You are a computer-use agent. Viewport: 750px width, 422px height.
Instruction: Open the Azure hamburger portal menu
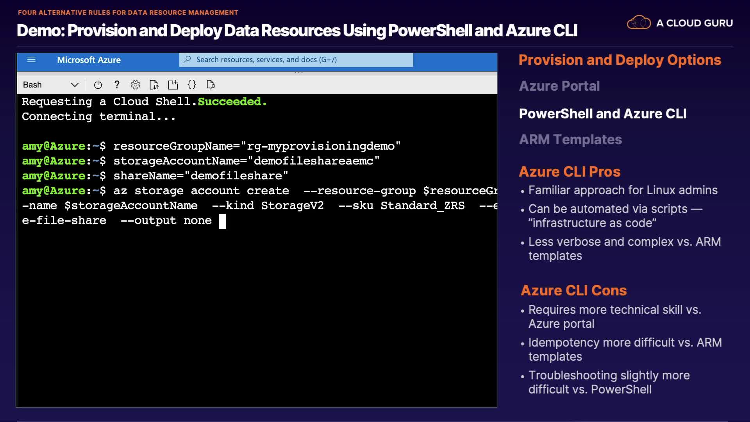(x=31, y=60)
